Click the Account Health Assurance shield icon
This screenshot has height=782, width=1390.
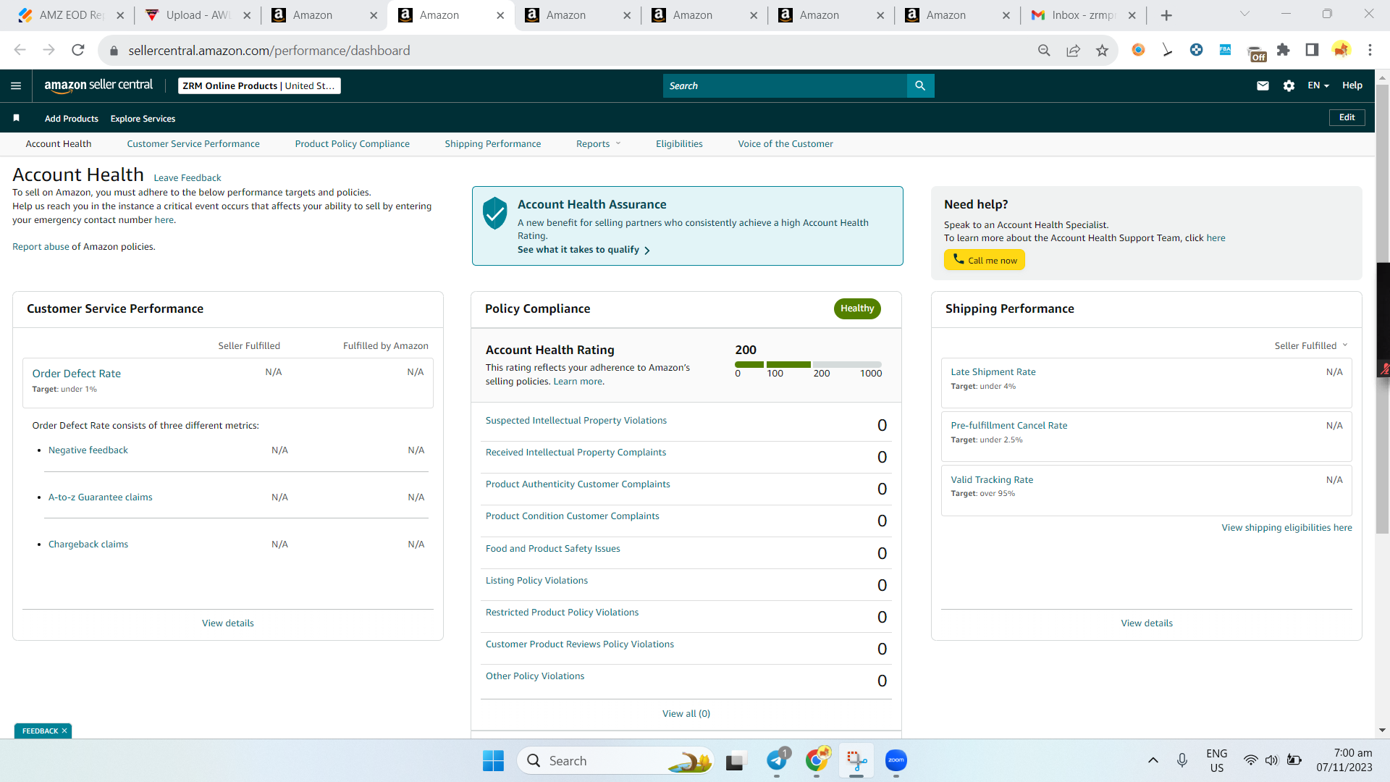(495, 213)
